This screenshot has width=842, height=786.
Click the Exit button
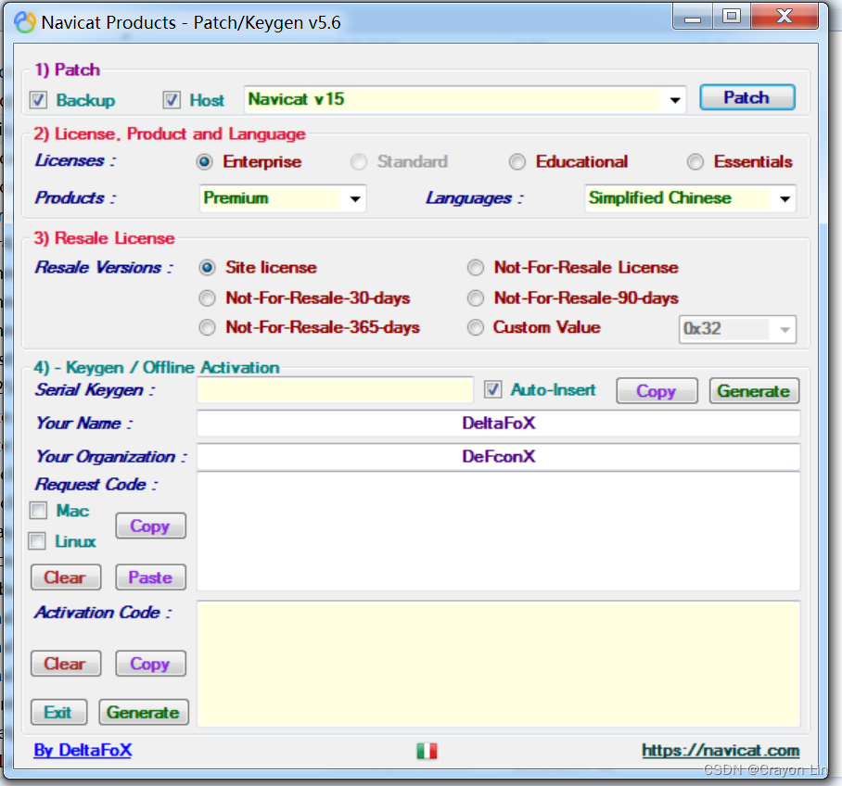coord(58,713)
